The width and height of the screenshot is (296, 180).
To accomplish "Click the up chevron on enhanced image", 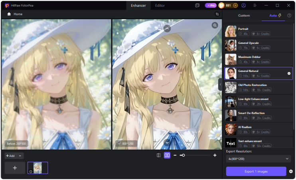I will (167, 28).
